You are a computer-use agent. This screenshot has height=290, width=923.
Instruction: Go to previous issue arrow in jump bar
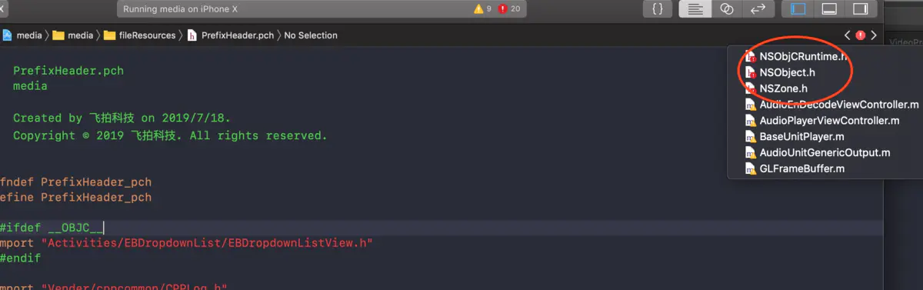tap(848, 35)
